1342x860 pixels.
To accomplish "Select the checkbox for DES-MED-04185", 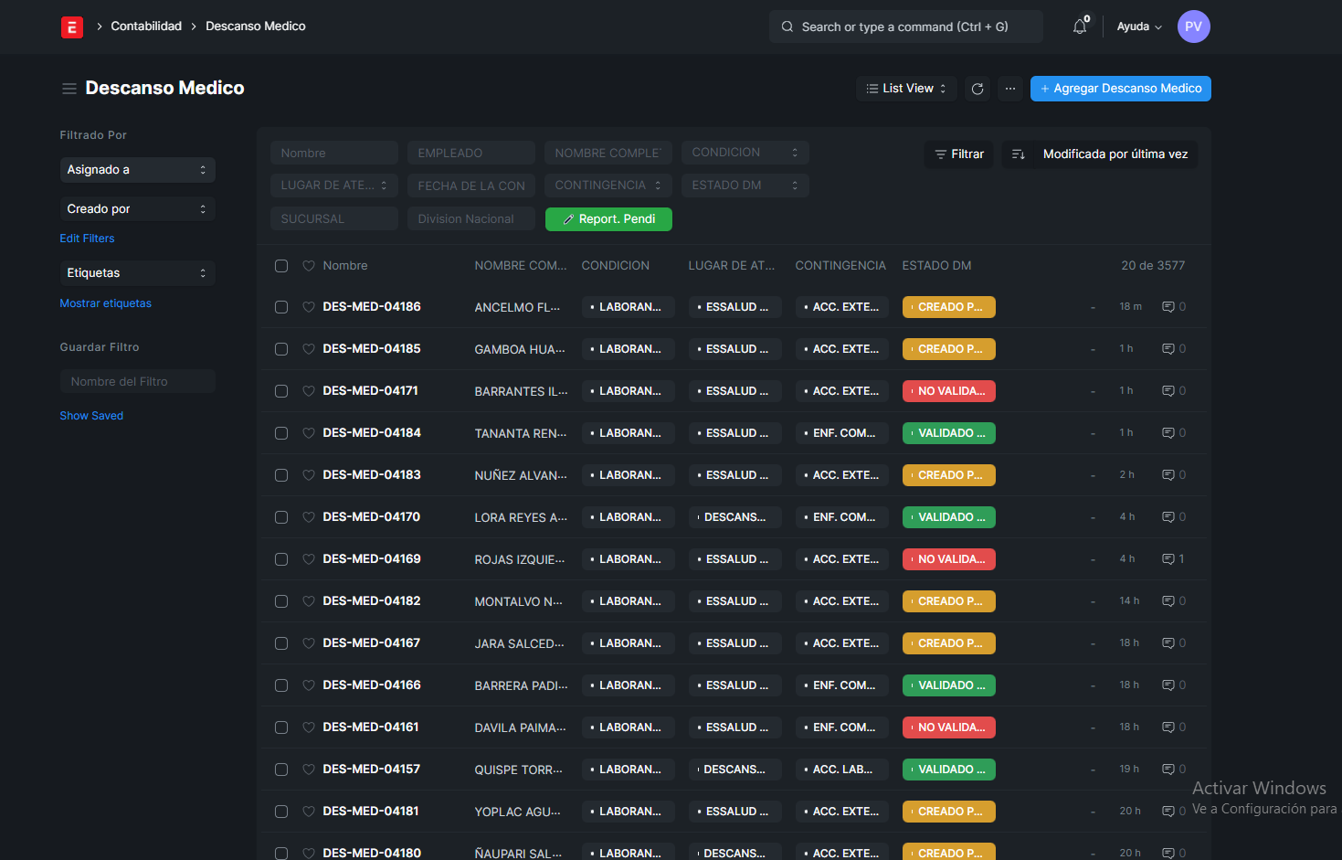I will [281, 349].
